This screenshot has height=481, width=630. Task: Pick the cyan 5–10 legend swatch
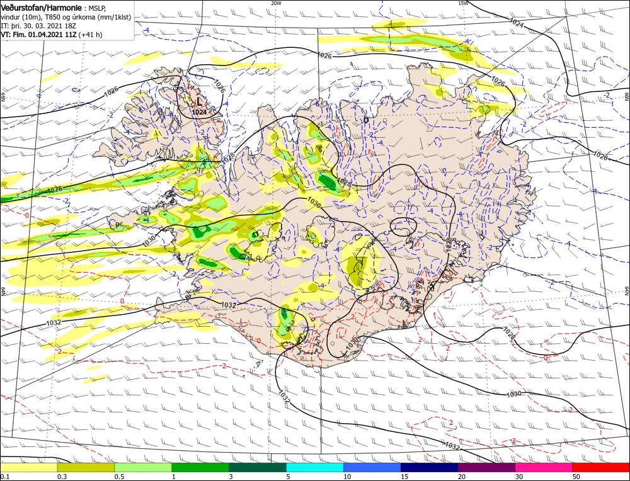[x=315, y=467]
